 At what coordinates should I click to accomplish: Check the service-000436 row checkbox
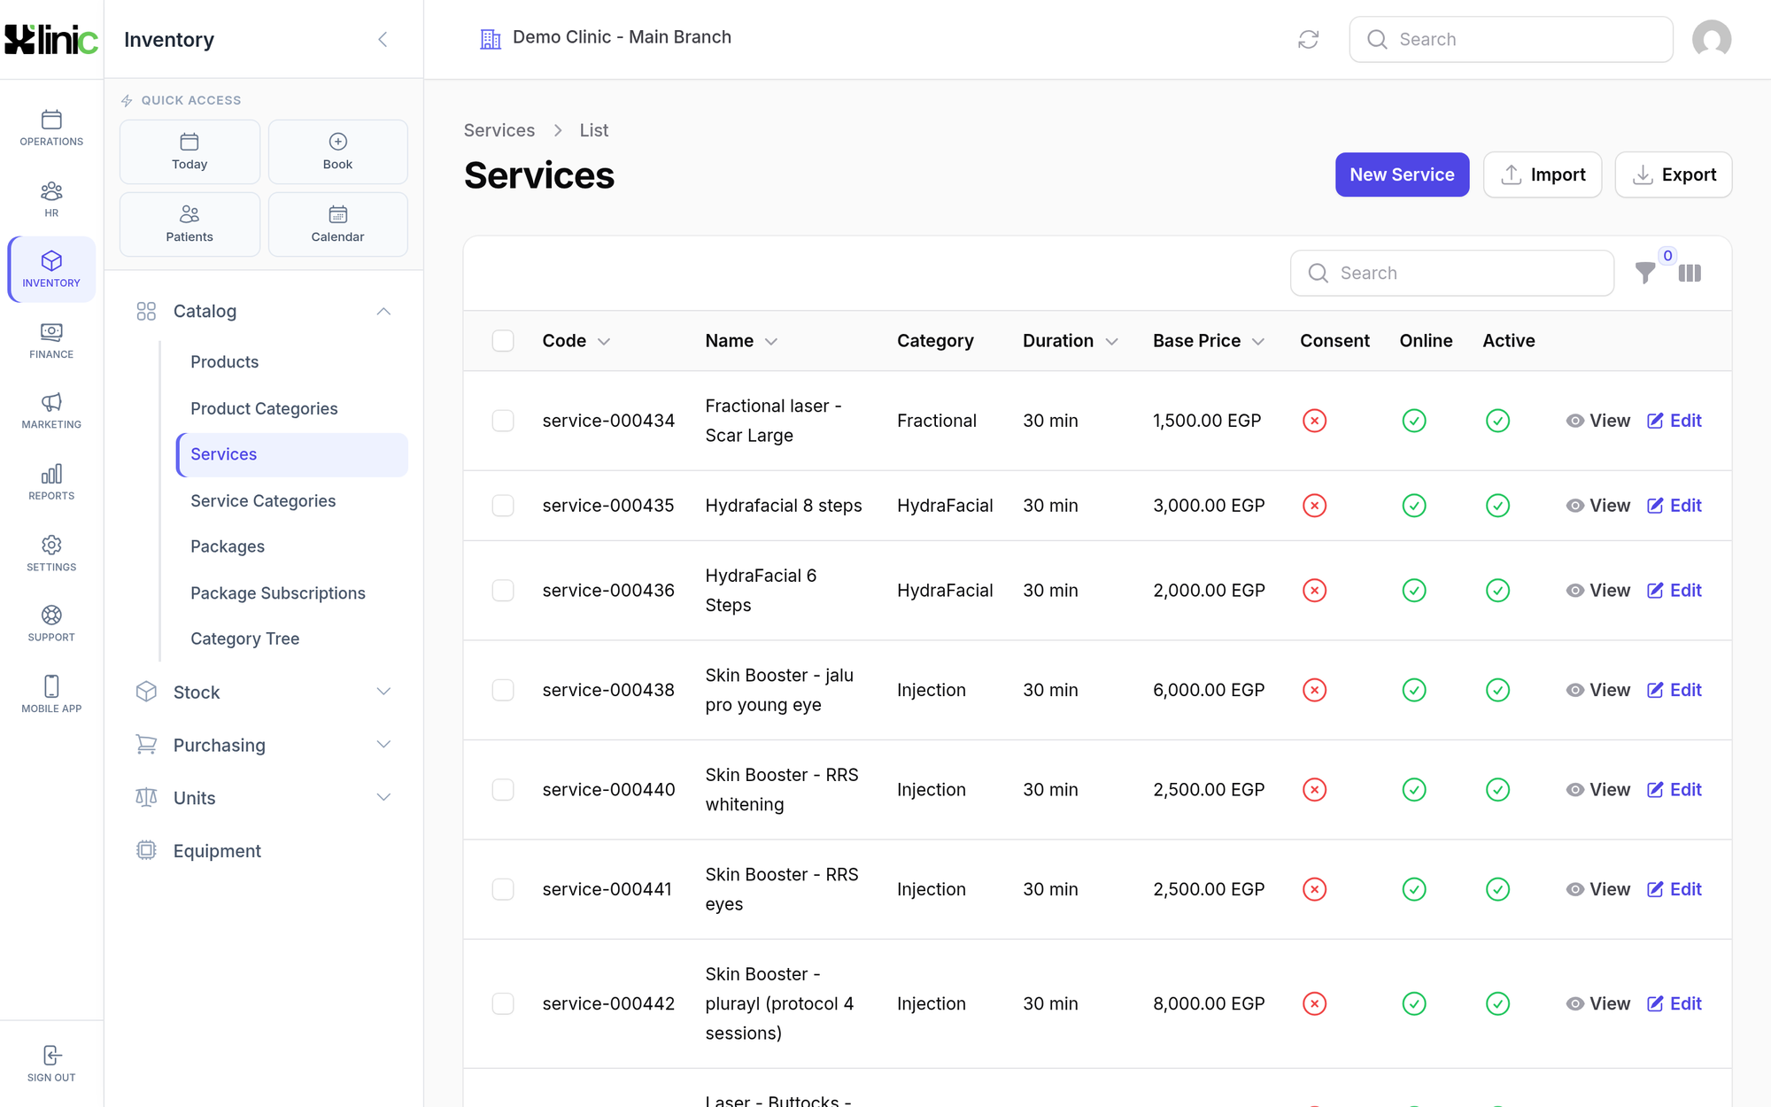[503, 591]
